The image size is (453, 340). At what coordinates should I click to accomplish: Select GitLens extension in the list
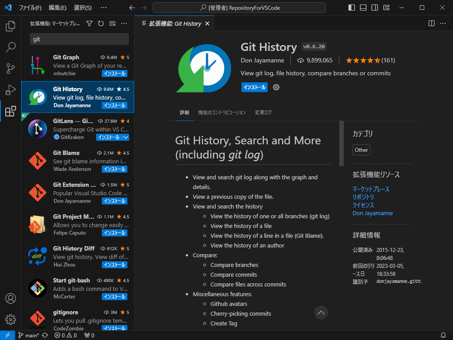(x=78, y=129)
